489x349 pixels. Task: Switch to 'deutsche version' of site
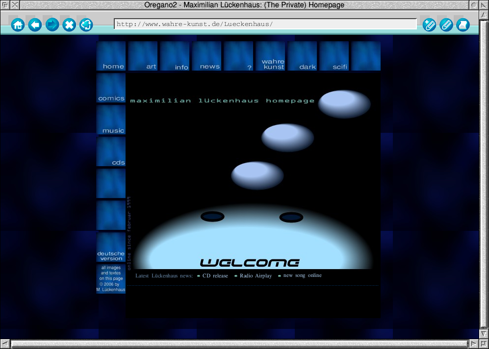pyautogui.click(x=111, y=248)
